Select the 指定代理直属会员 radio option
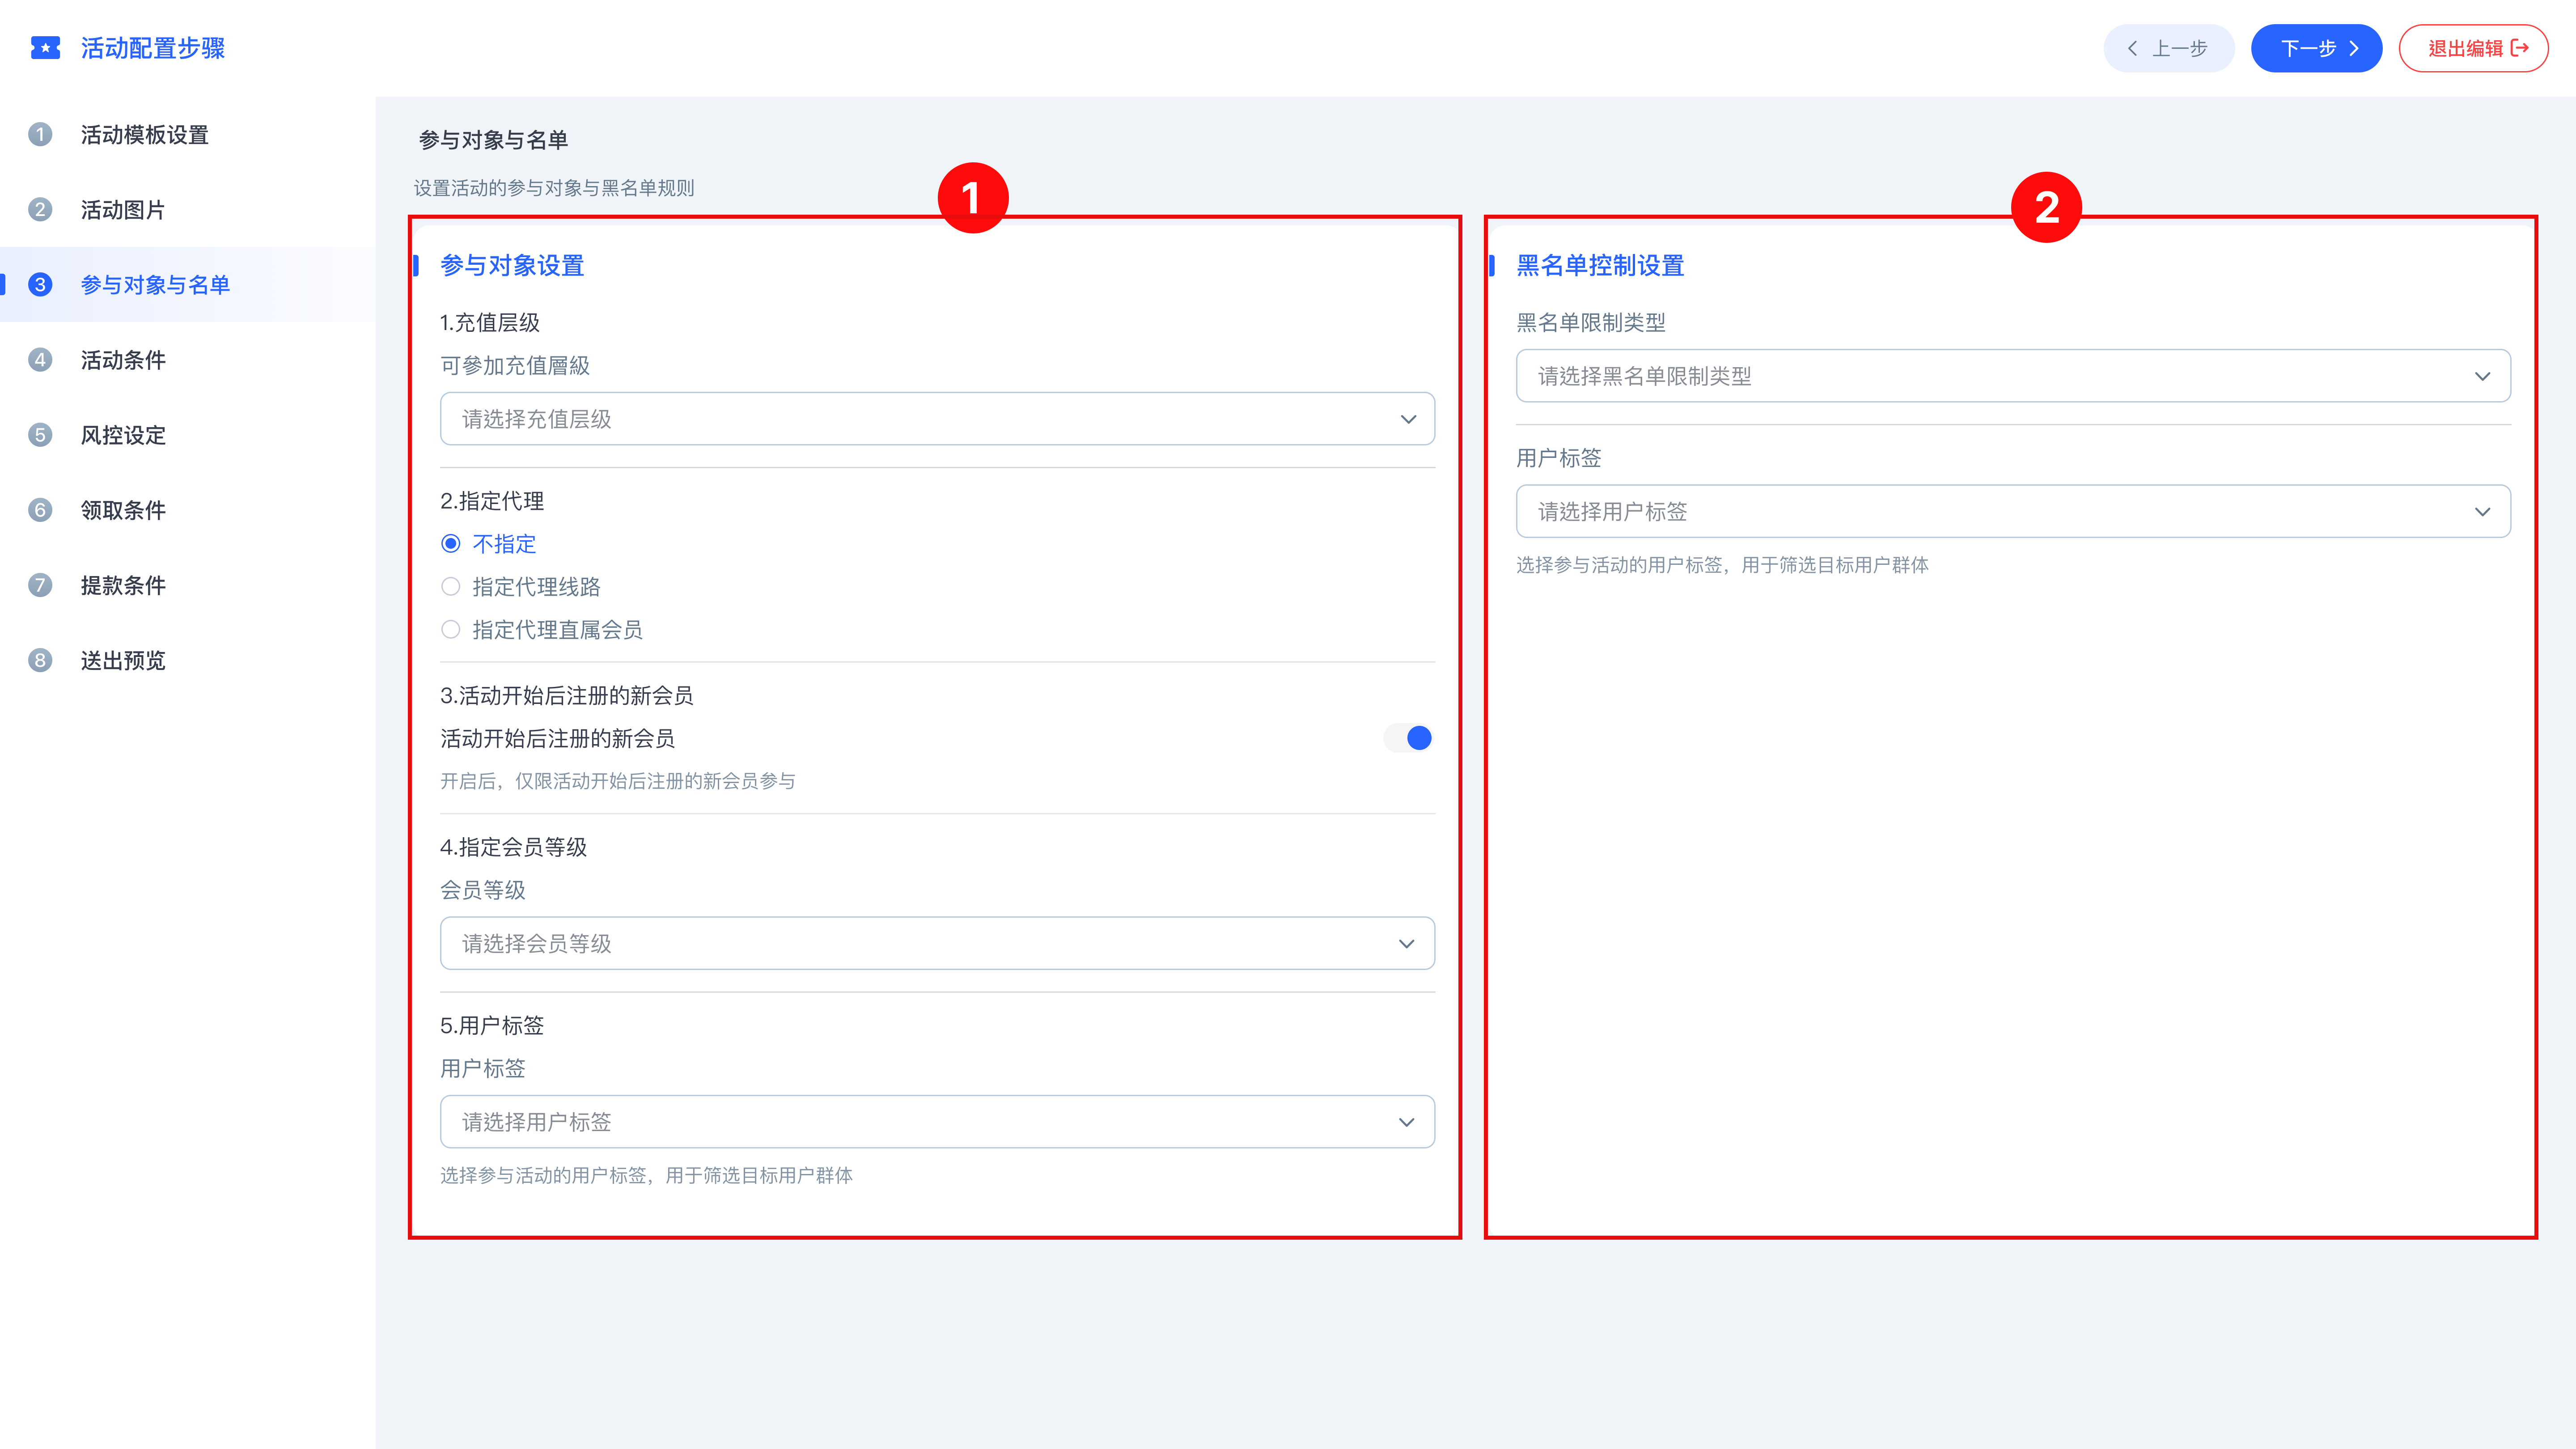2576x1449 pixels. [x=451, y=629]
